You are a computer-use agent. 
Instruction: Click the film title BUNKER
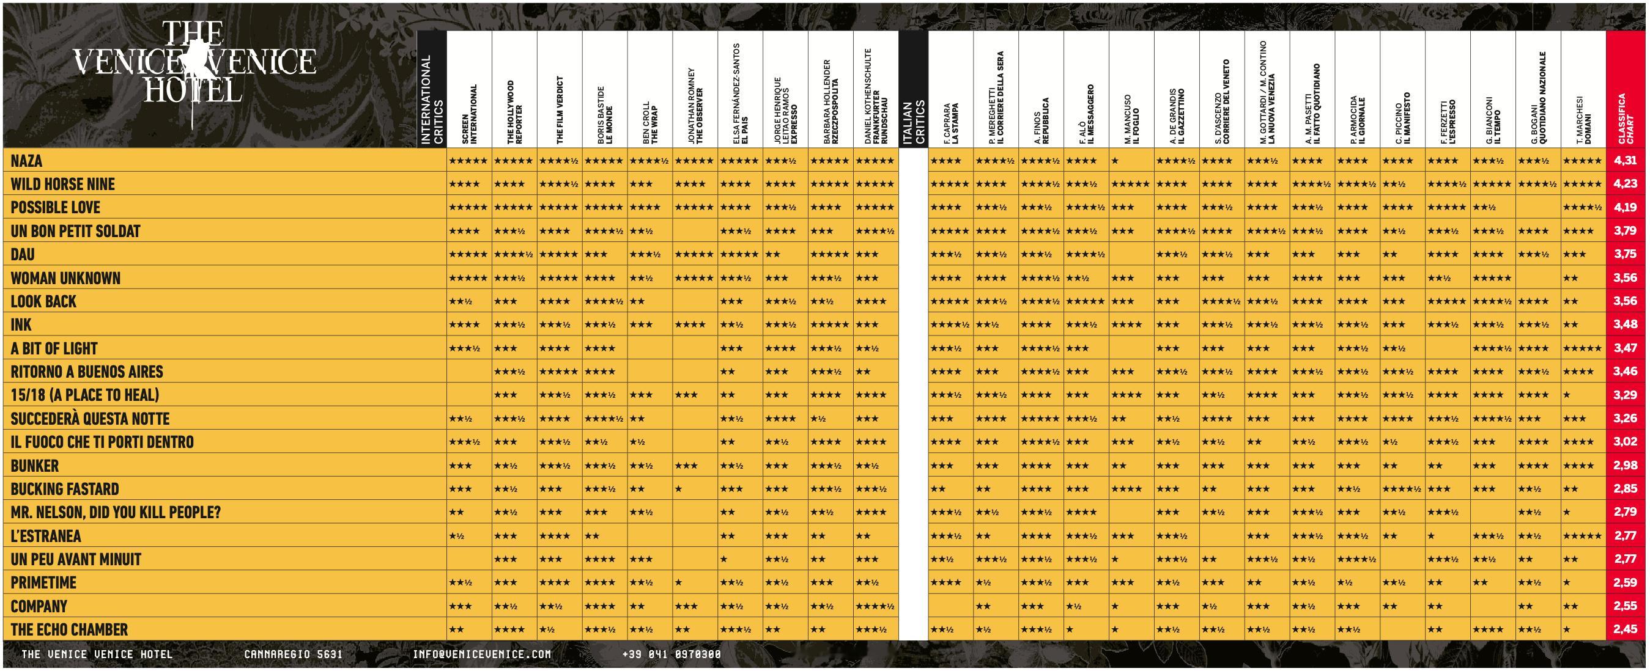(35, 466)
